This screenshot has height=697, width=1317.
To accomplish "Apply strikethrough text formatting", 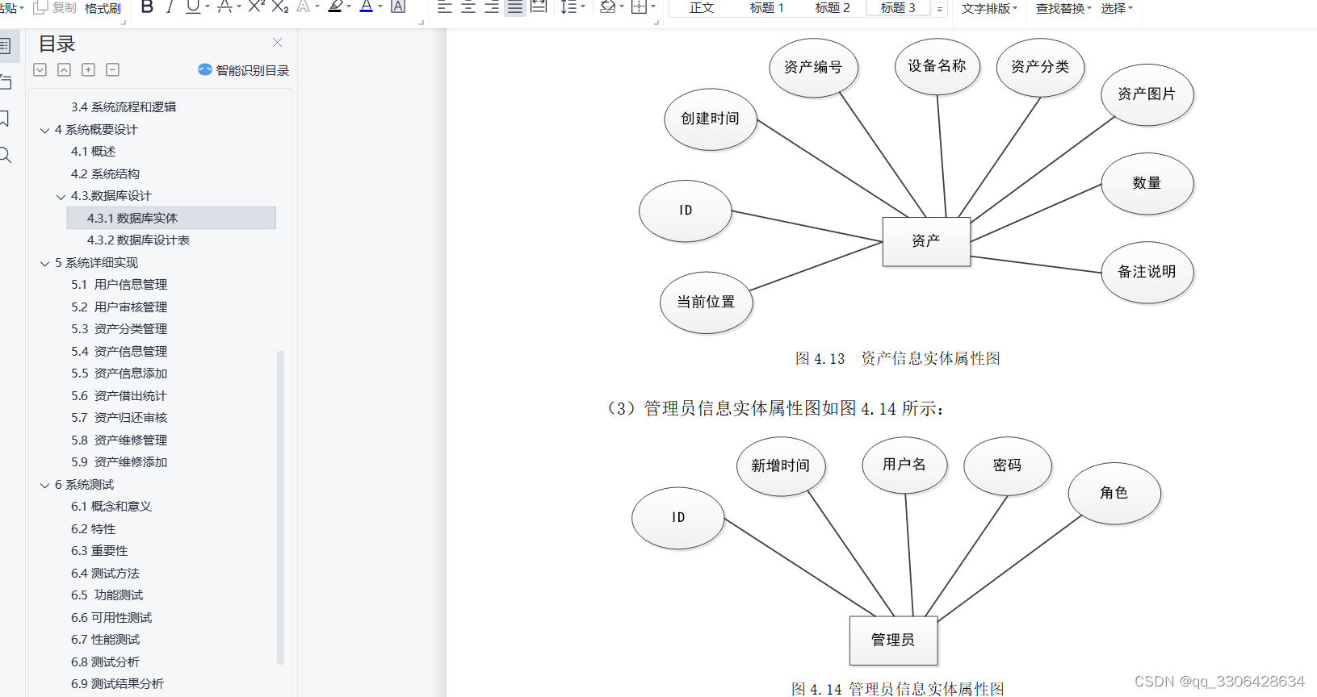I will click(x=224, y=7).
